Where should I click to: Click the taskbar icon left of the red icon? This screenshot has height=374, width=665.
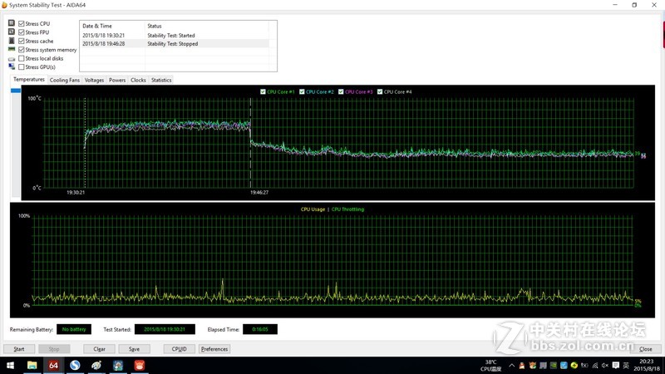118,365
